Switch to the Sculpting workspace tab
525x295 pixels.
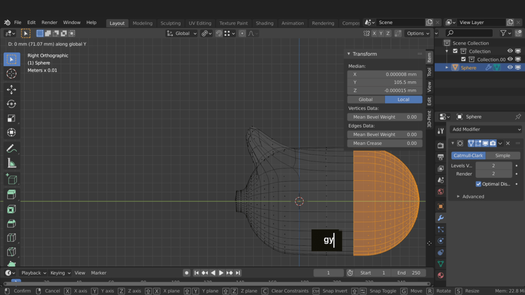click(170, 23)
